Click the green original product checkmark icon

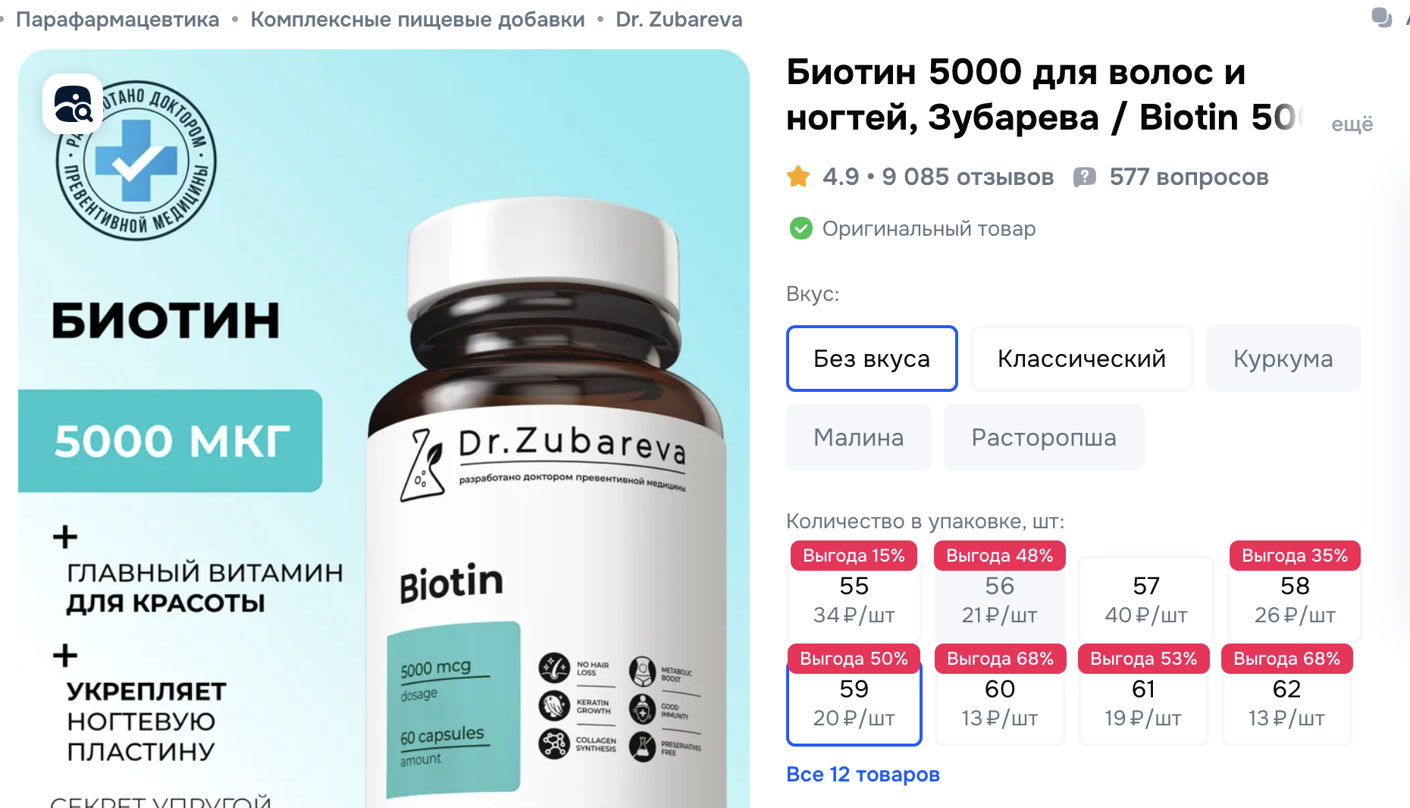(x=801, y=228)
